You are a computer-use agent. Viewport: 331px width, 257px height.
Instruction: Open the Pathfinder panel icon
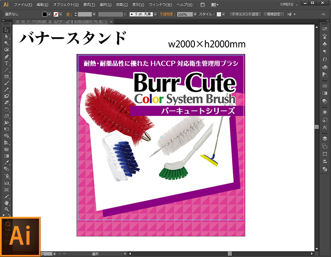tap(325, 169)
